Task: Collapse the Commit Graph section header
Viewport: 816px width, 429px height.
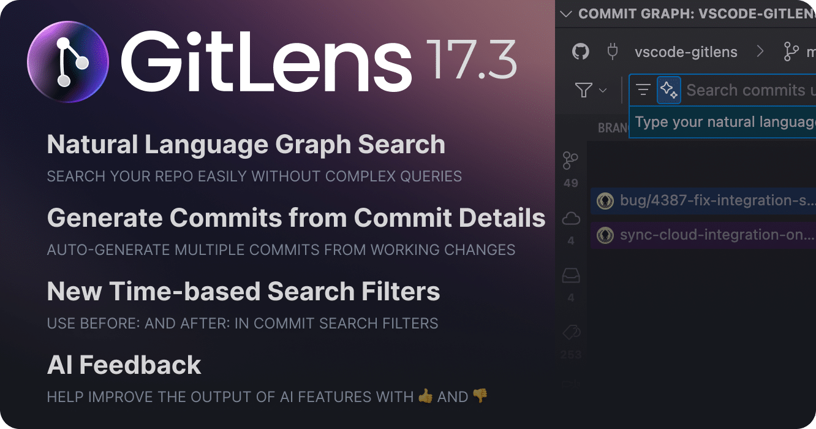Action: pos(566,13)
